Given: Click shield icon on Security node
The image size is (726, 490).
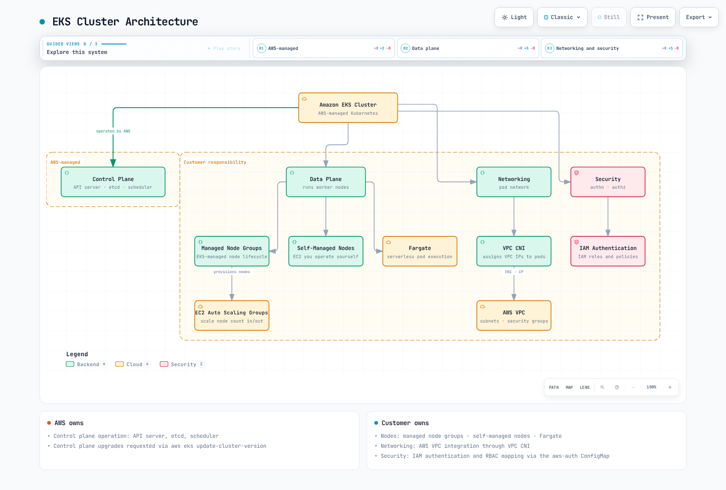Looking at the screenshot, I should pyautogui.click(x=577, y=173).
